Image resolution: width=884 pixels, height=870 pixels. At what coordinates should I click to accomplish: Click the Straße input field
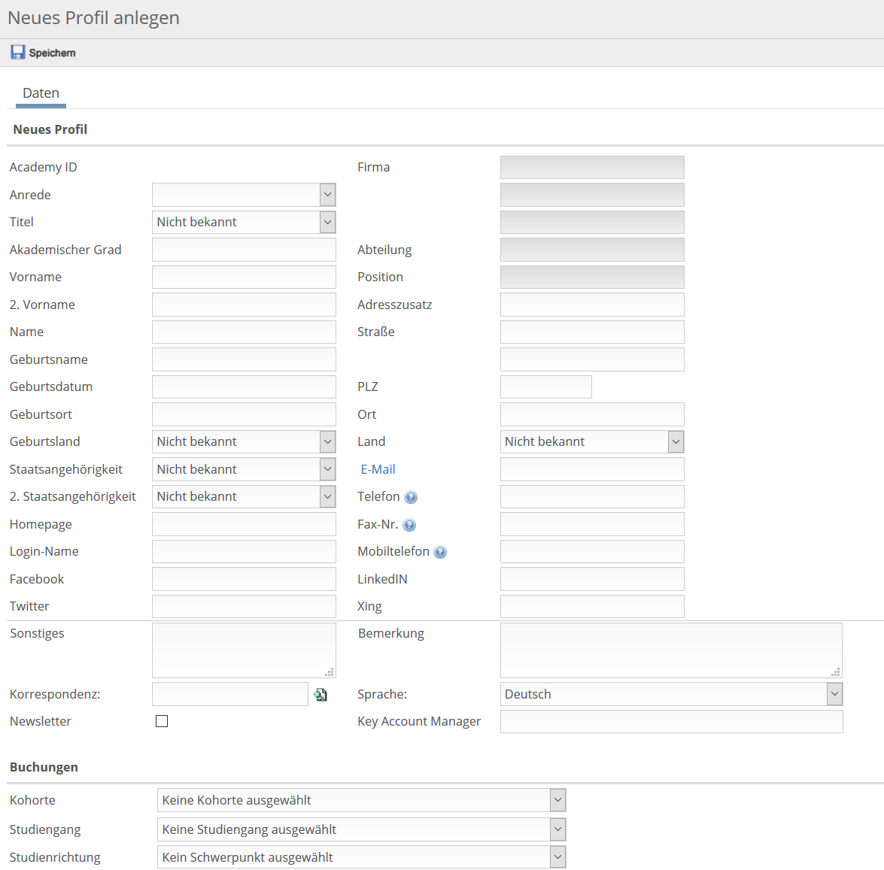tap(592, 332)
